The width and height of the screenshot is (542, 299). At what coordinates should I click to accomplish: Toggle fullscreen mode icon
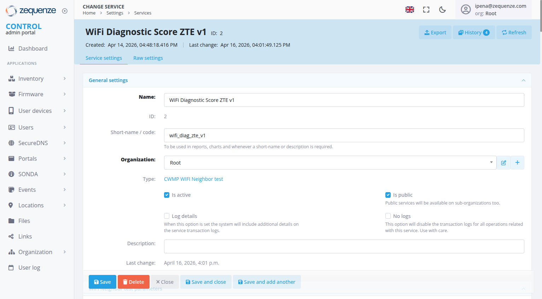pyautogui.click(x=426, y=10)
